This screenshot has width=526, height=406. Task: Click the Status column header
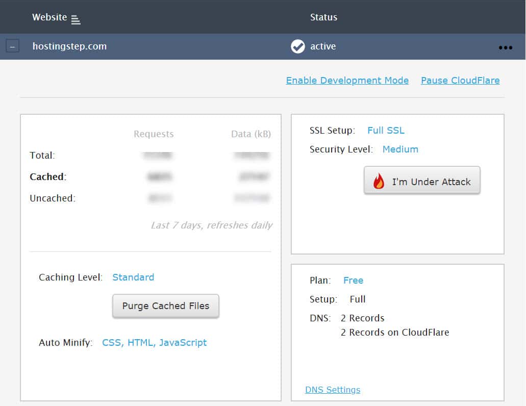[324, 17]
